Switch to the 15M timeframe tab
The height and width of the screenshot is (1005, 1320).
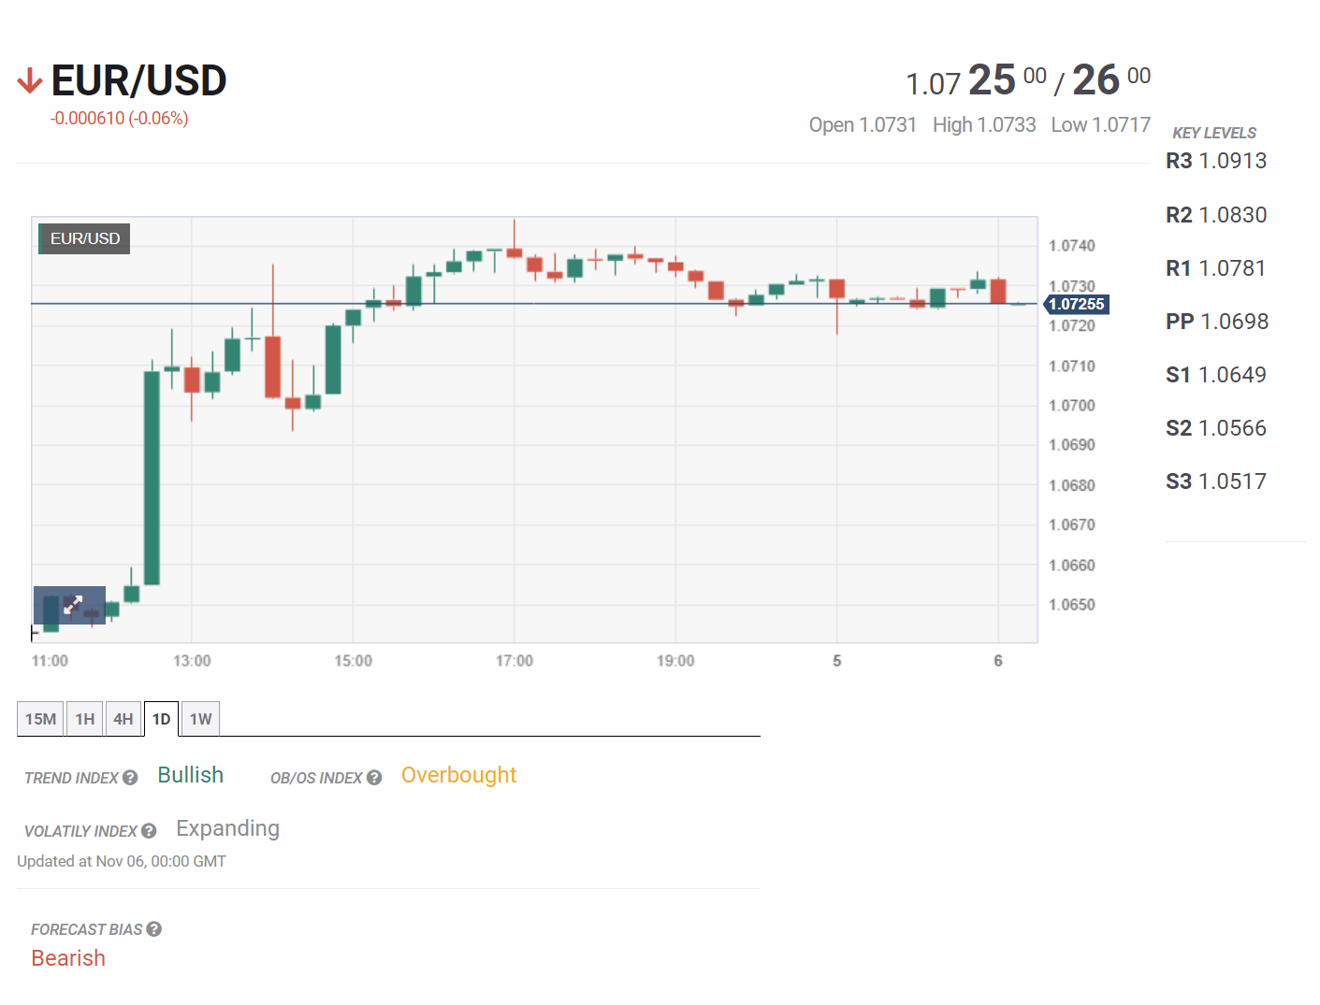tap(40, 719)
